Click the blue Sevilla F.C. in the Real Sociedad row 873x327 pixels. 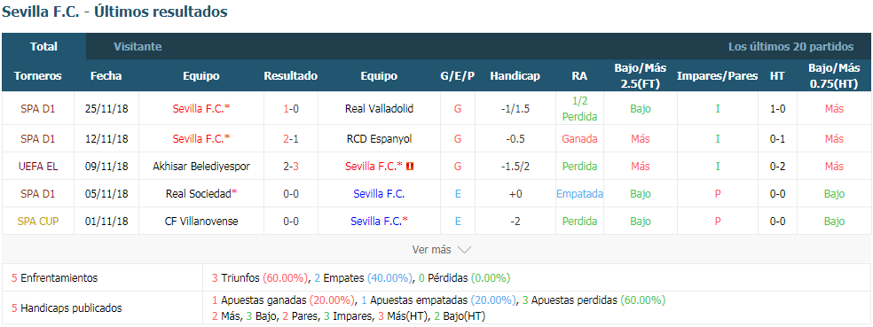pyautogui.click(x=379, y=193)
